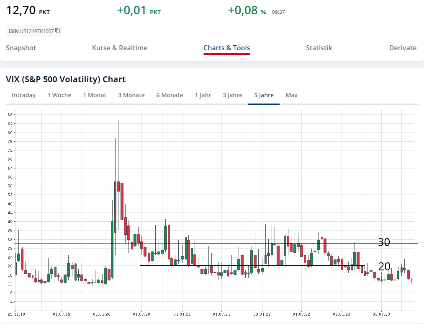This screenshot has height=324, width=424.
Task: Select the 3 Jahre chart range
Action: click(233, 95)
